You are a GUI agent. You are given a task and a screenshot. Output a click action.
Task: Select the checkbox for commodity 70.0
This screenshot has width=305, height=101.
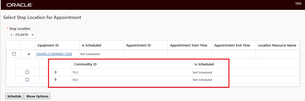click(x=27, y=72)
